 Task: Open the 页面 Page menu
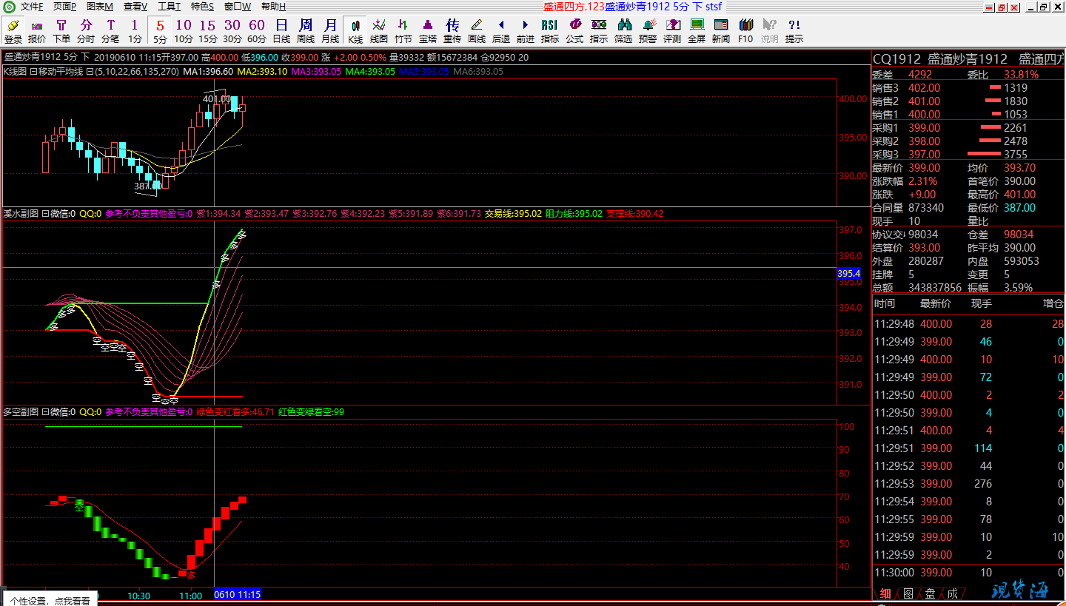[64, 7]
